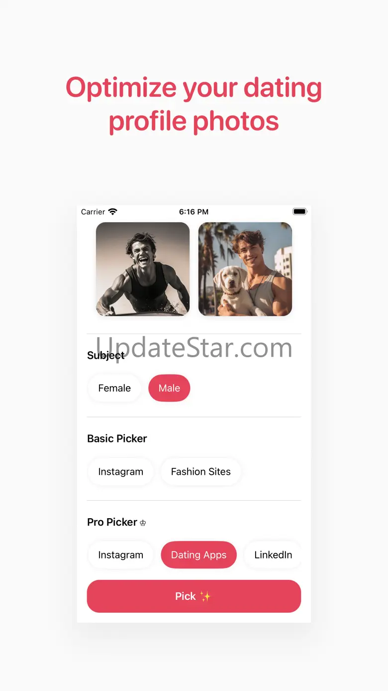The height and width of the screenshot is (691, 388).
Task: Choose Fashion Sites under Basic Picker
Action: (201, 472)
